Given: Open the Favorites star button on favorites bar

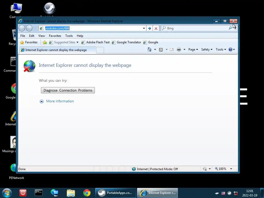Looking at the screenshot, I should (29, 42).
